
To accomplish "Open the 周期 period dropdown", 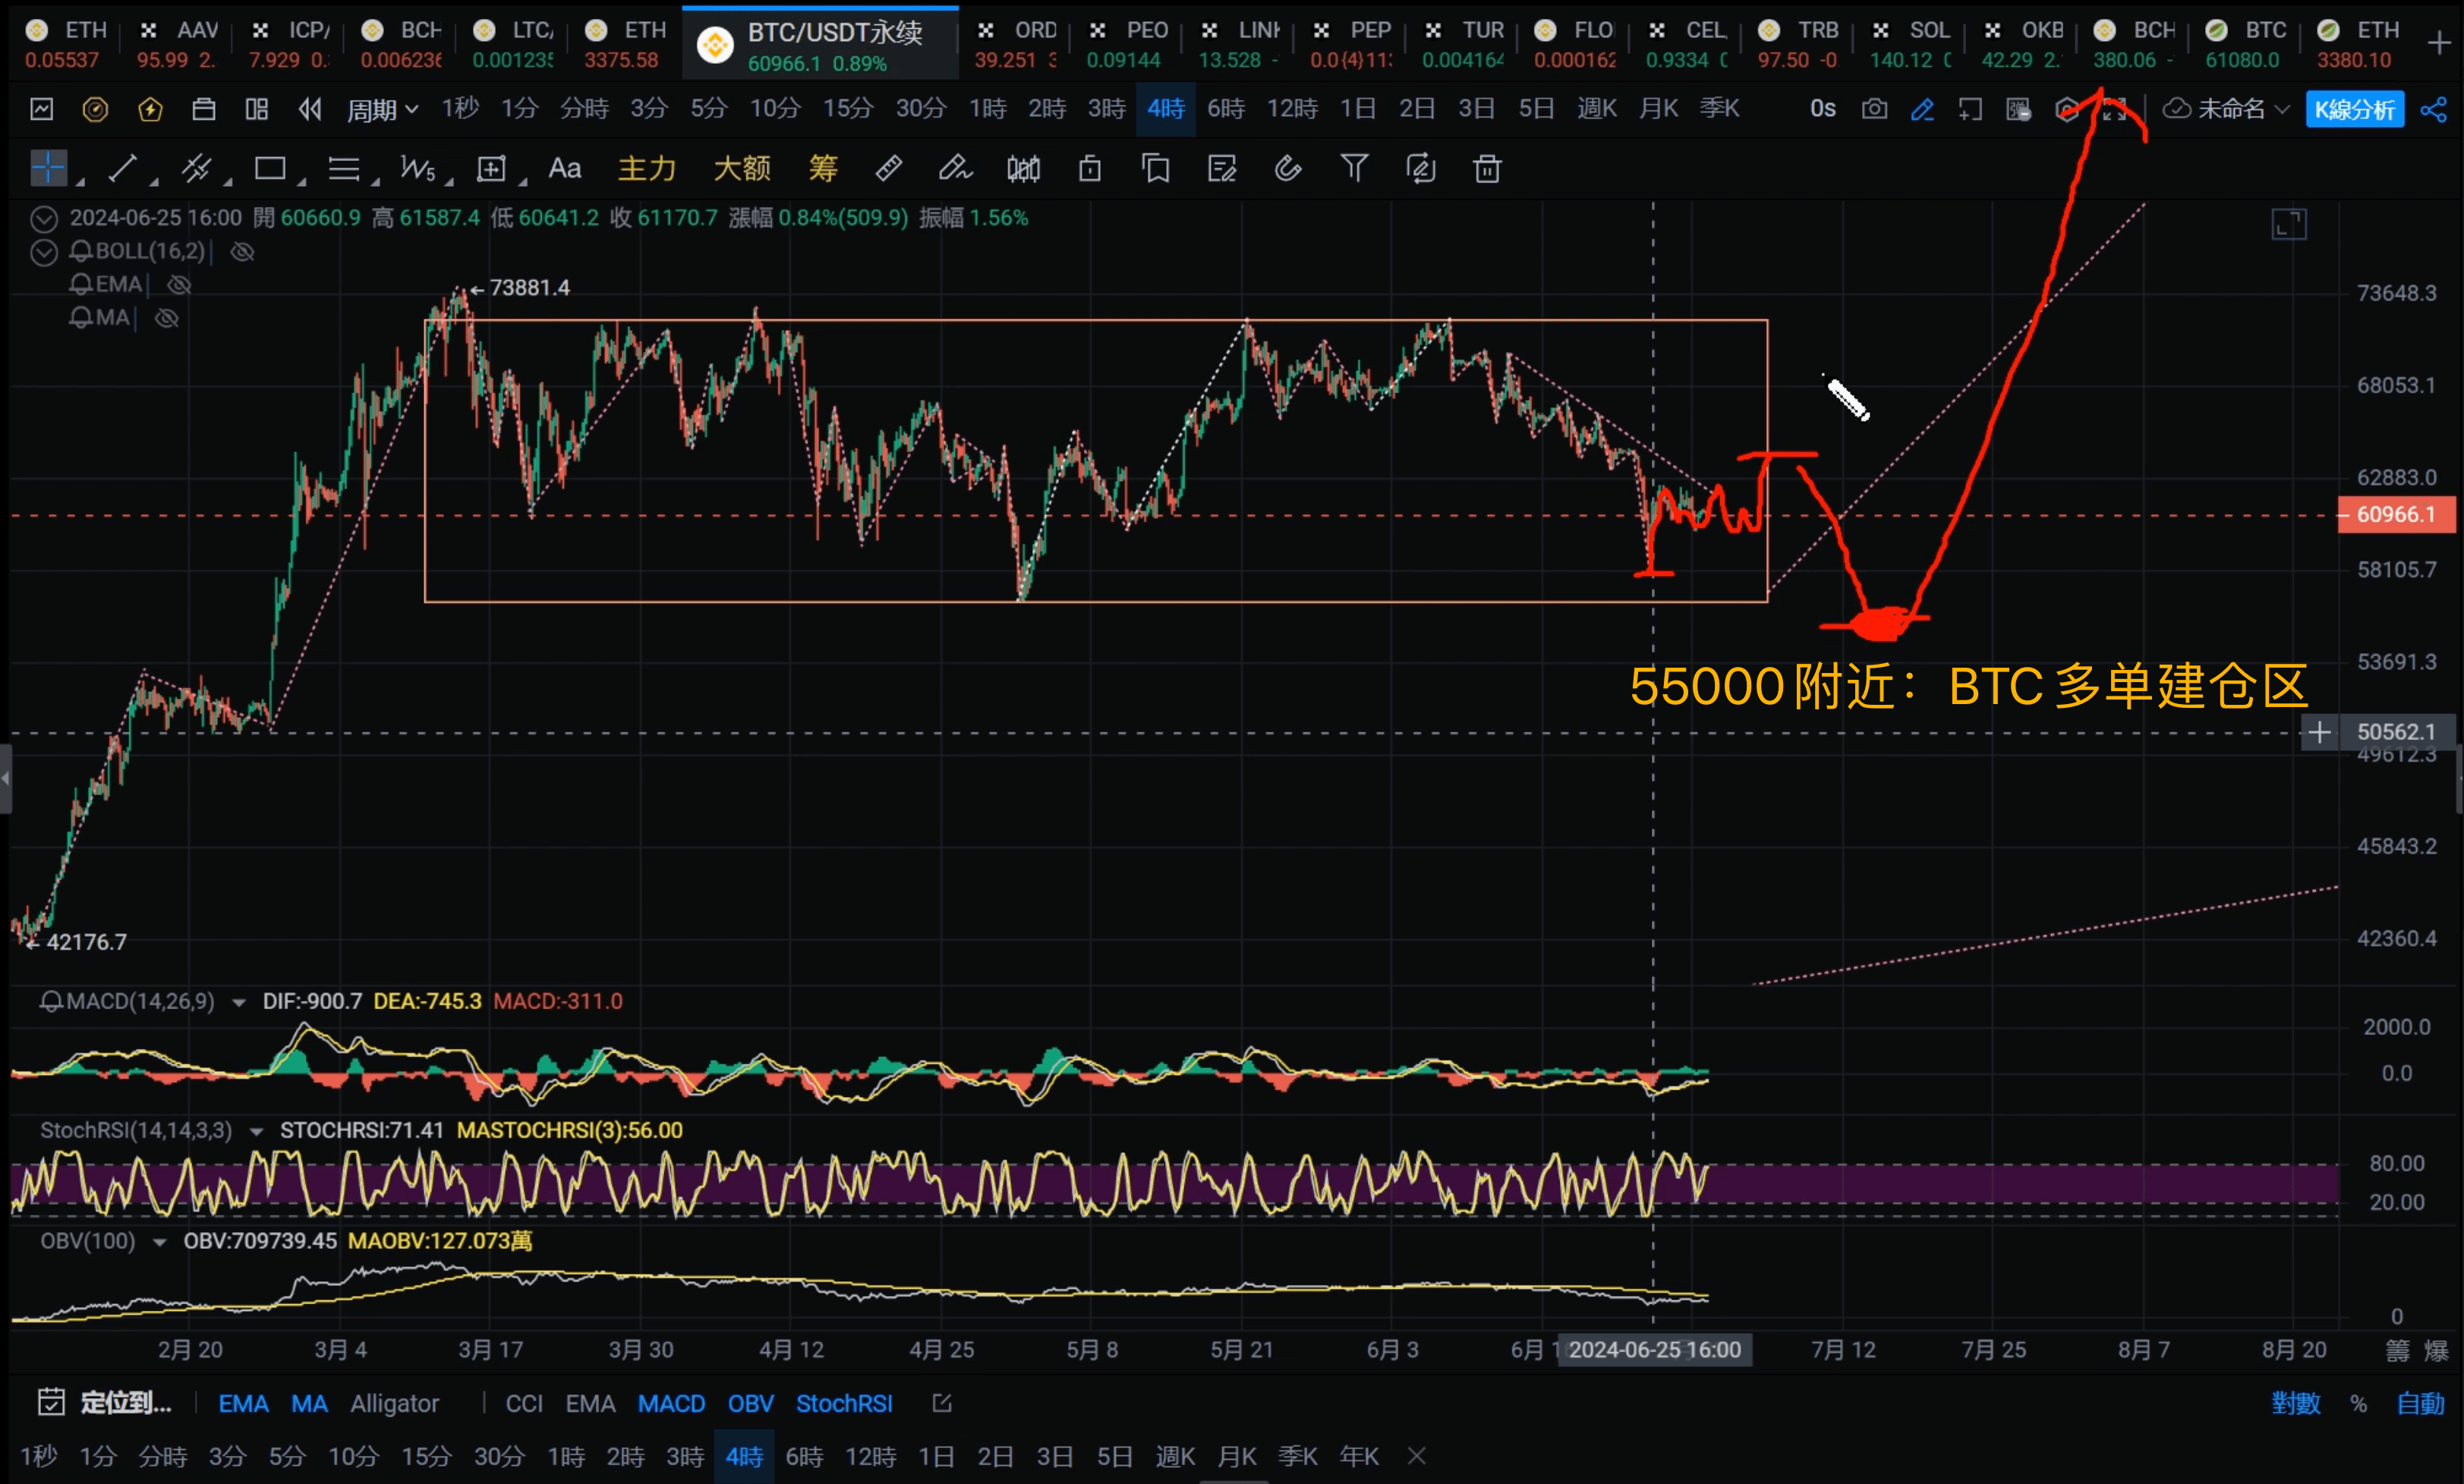I will point(382,109).
